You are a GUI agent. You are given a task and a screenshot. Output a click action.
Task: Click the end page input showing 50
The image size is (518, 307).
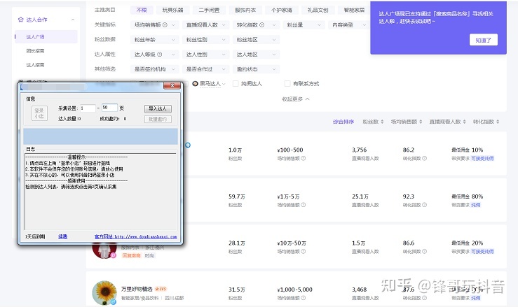[109, 108]
